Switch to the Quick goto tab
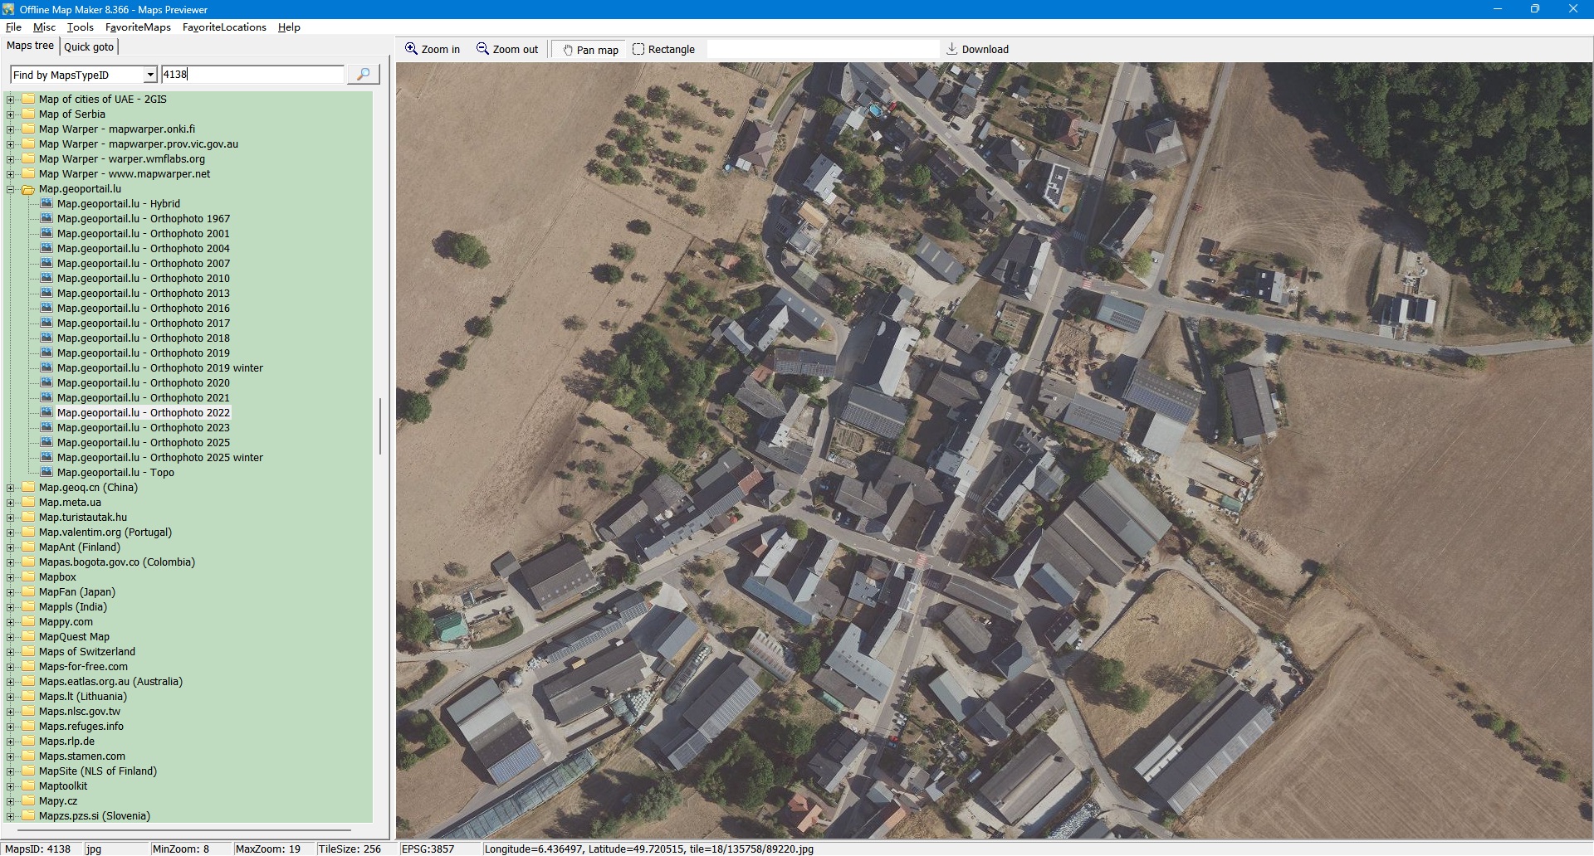 tap(89, 47)
